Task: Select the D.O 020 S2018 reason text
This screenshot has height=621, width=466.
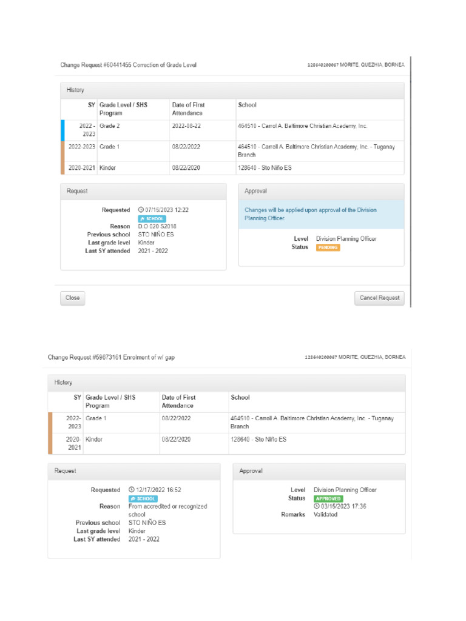Action: point(157,226)
